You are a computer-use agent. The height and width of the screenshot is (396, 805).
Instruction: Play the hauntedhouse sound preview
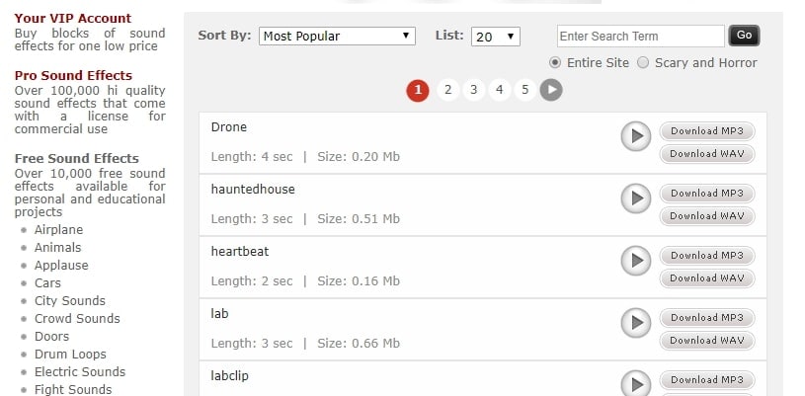pos(635,198)
